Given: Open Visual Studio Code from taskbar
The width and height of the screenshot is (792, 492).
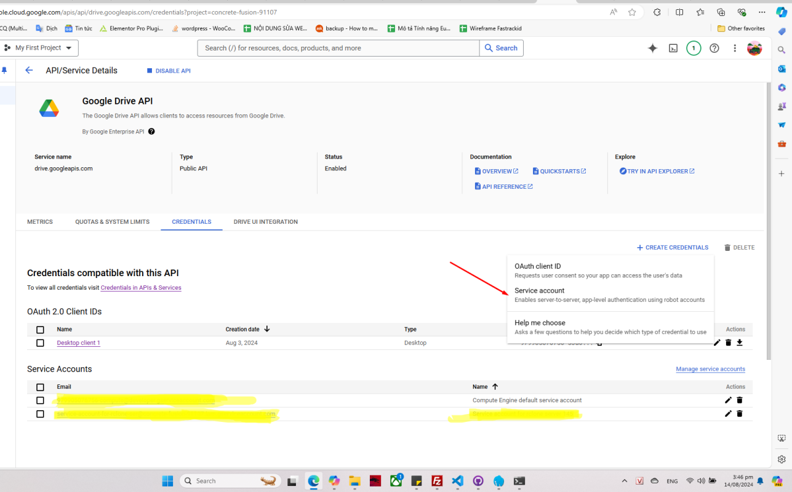Looking at the screenshot, I should pos(458,481).
